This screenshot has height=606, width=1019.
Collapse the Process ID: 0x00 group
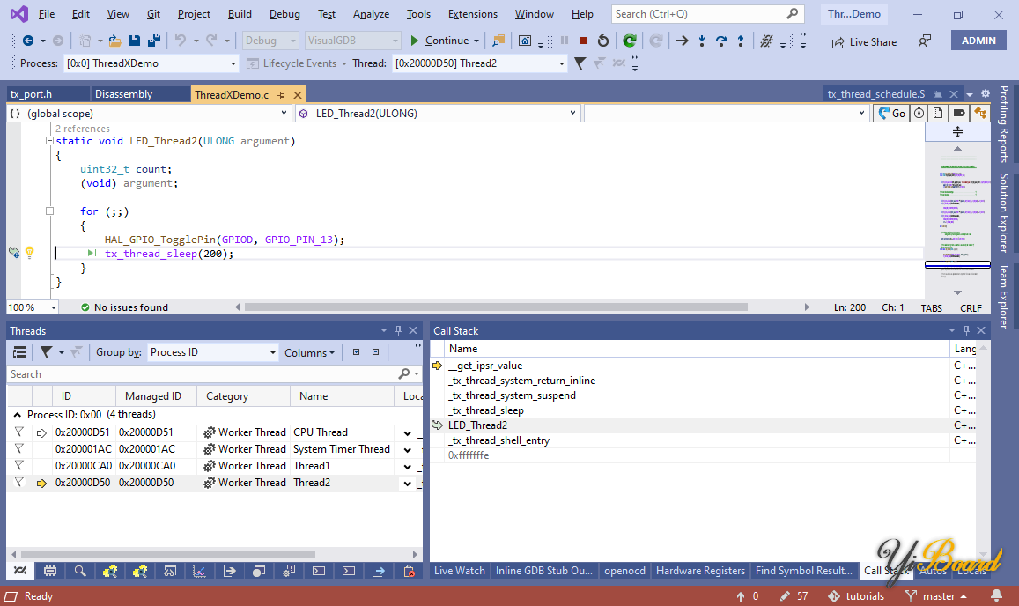(17, 414)
